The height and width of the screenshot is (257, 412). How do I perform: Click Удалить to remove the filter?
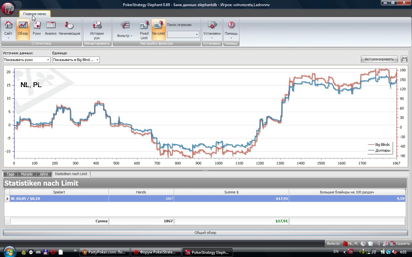(400, 244)
